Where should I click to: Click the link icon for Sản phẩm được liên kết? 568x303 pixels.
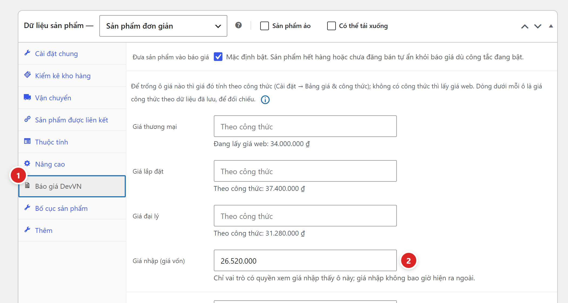(x=27, y=119)
